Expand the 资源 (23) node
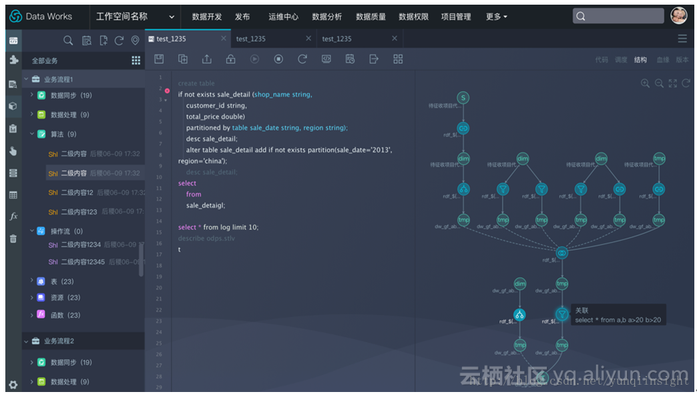Screen dimensions: 697x394 (x=32, y=297)
